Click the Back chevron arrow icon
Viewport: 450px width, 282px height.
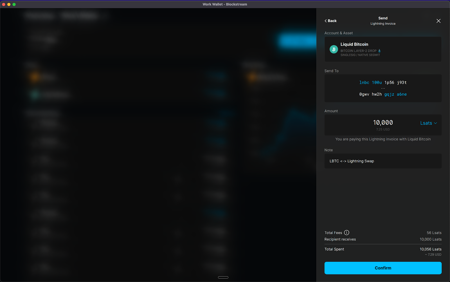tap(326, 21)
